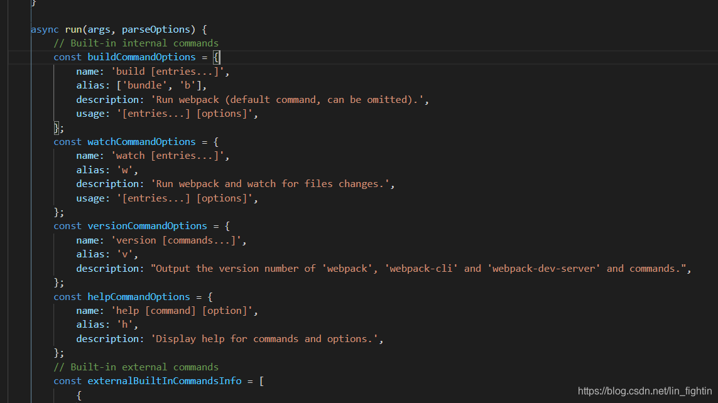Click 'Run webpack and watch for files changes.' string
This screenshot has height=403, width=718.
click(270, 184)
